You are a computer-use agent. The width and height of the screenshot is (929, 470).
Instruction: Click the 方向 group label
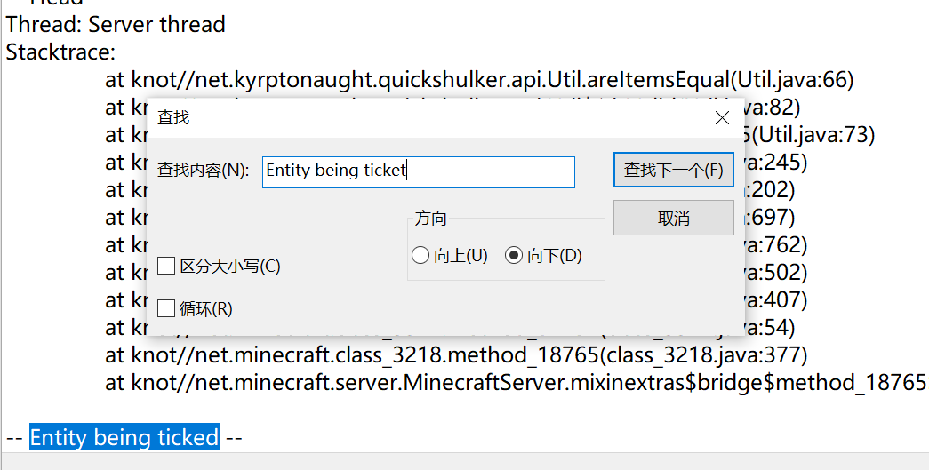(x=430, y=219)
